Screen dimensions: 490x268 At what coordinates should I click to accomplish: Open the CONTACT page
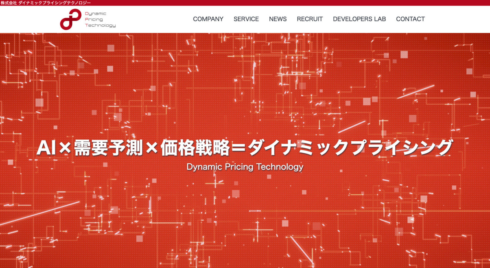tap(410, 19)
